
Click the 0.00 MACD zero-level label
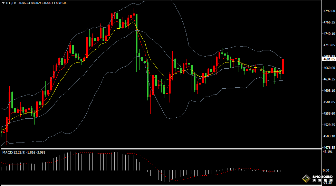click(326, 170)
